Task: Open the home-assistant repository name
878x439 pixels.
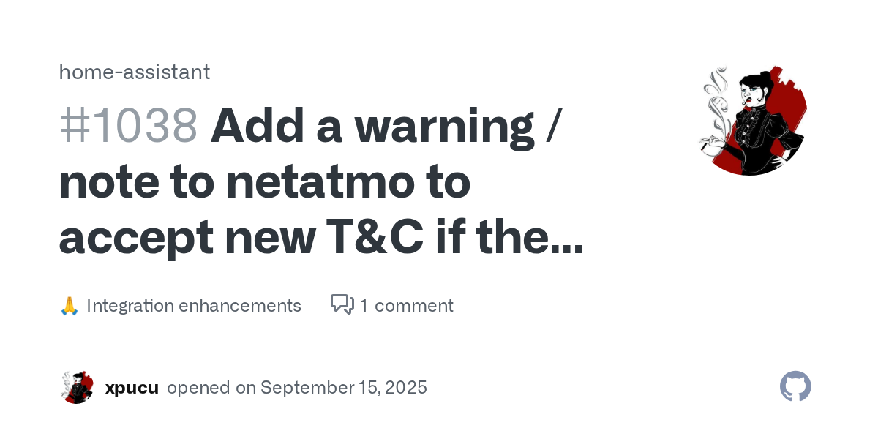Action: (x=135, y=72)
